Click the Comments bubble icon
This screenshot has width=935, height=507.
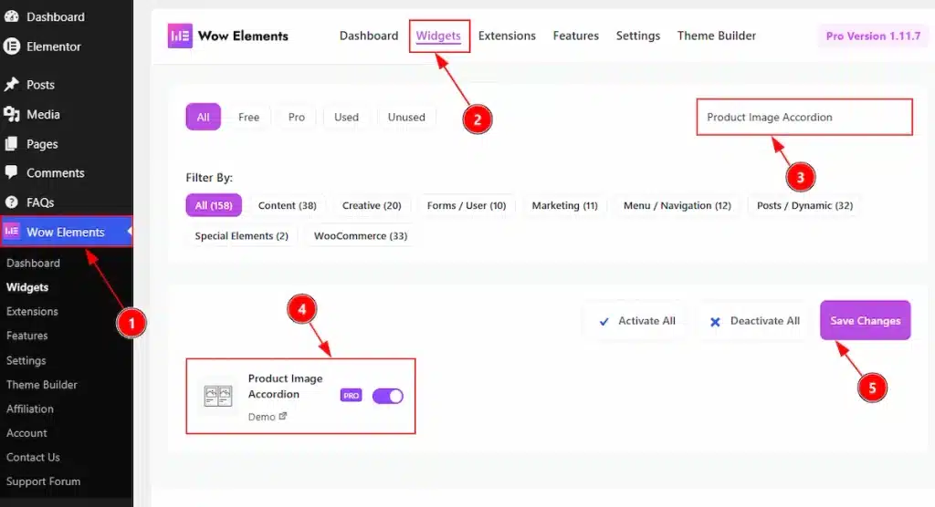coord(11,172)
